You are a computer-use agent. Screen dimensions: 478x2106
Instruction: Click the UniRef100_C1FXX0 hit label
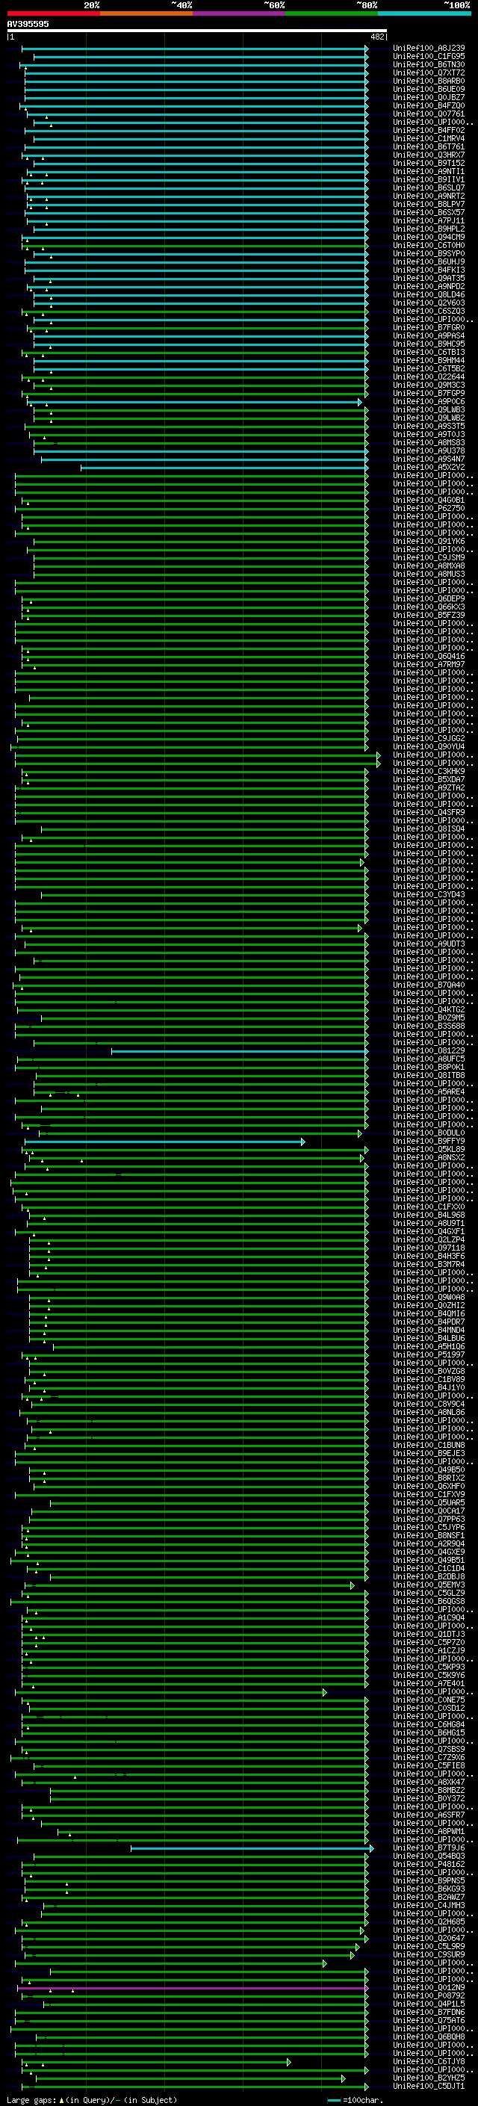coord(429,1207)
